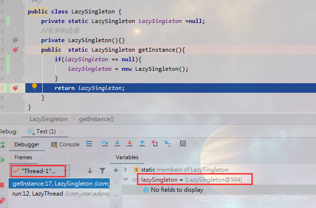Click if(lazySingleton == null) condition code

click(98, 59)
